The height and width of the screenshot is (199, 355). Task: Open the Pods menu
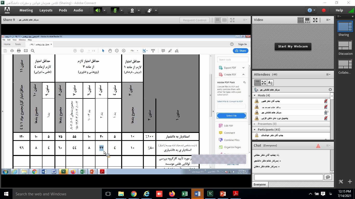pos(63,10)
